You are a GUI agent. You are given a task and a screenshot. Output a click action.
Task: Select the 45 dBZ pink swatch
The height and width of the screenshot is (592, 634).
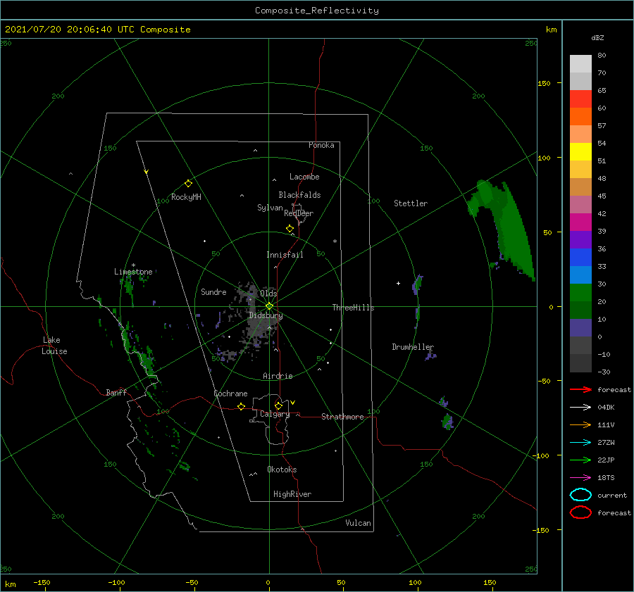click(x=580, y=204)
